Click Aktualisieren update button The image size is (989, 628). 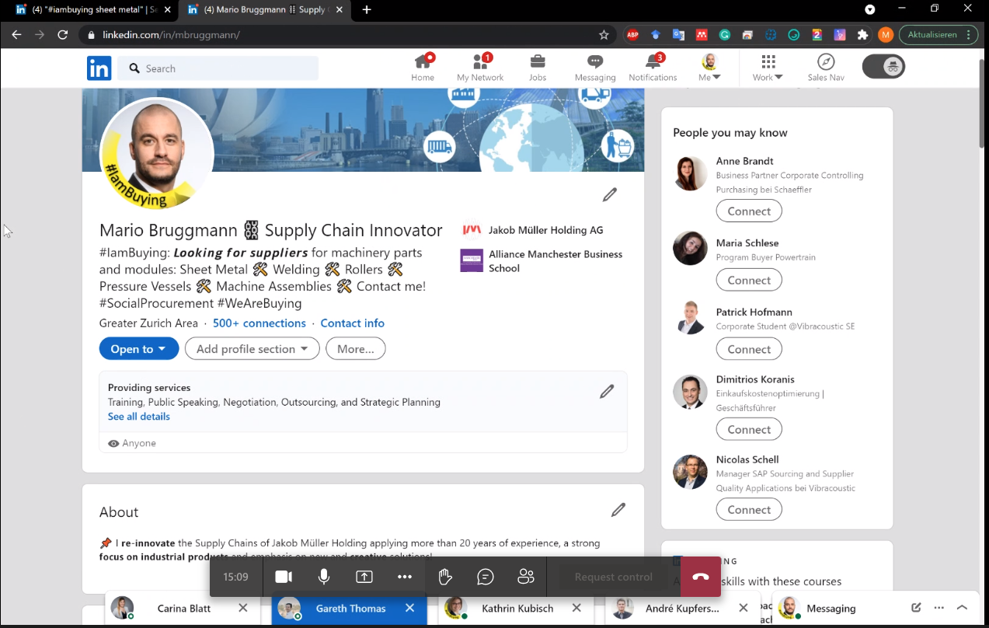point(938,35)
